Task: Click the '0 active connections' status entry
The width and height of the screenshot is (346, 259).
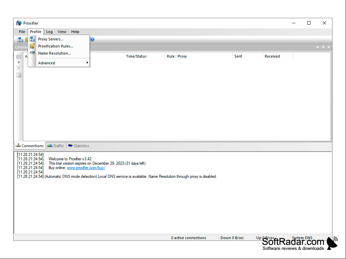Action: coord(189,238)
